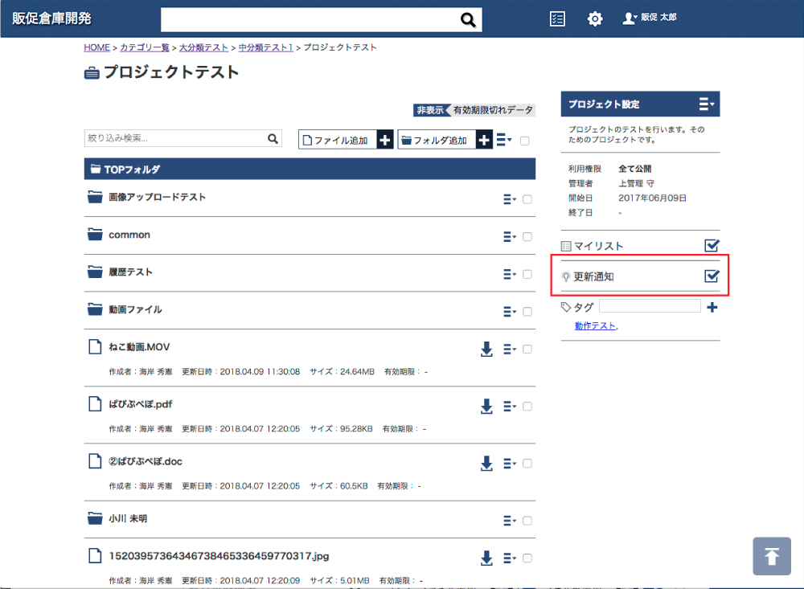Open common row action menu
Screen dimensions: 804x589
click(510, 237)
